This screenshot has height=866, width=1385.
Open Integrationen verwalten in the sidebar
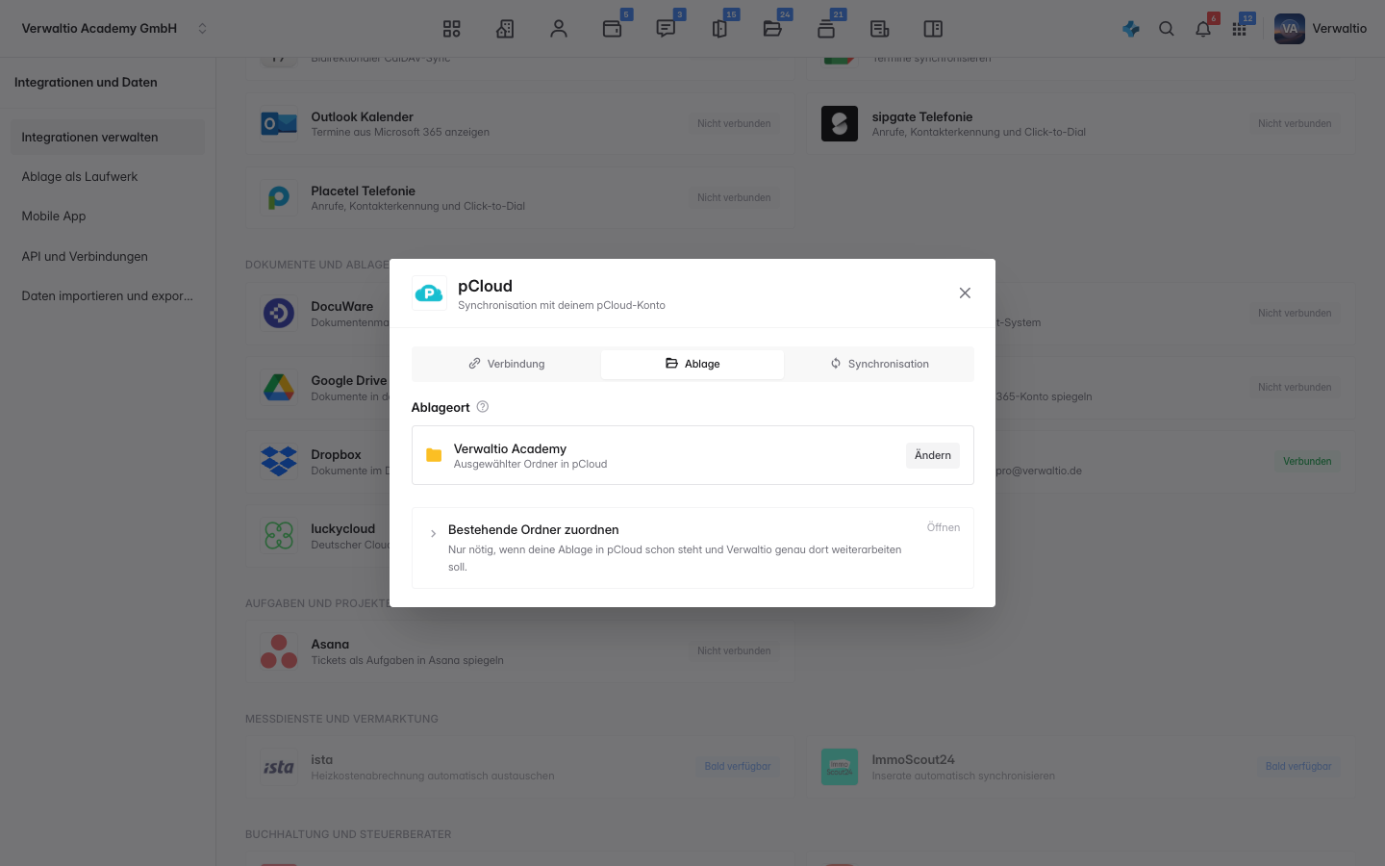(x=108, y=138)
